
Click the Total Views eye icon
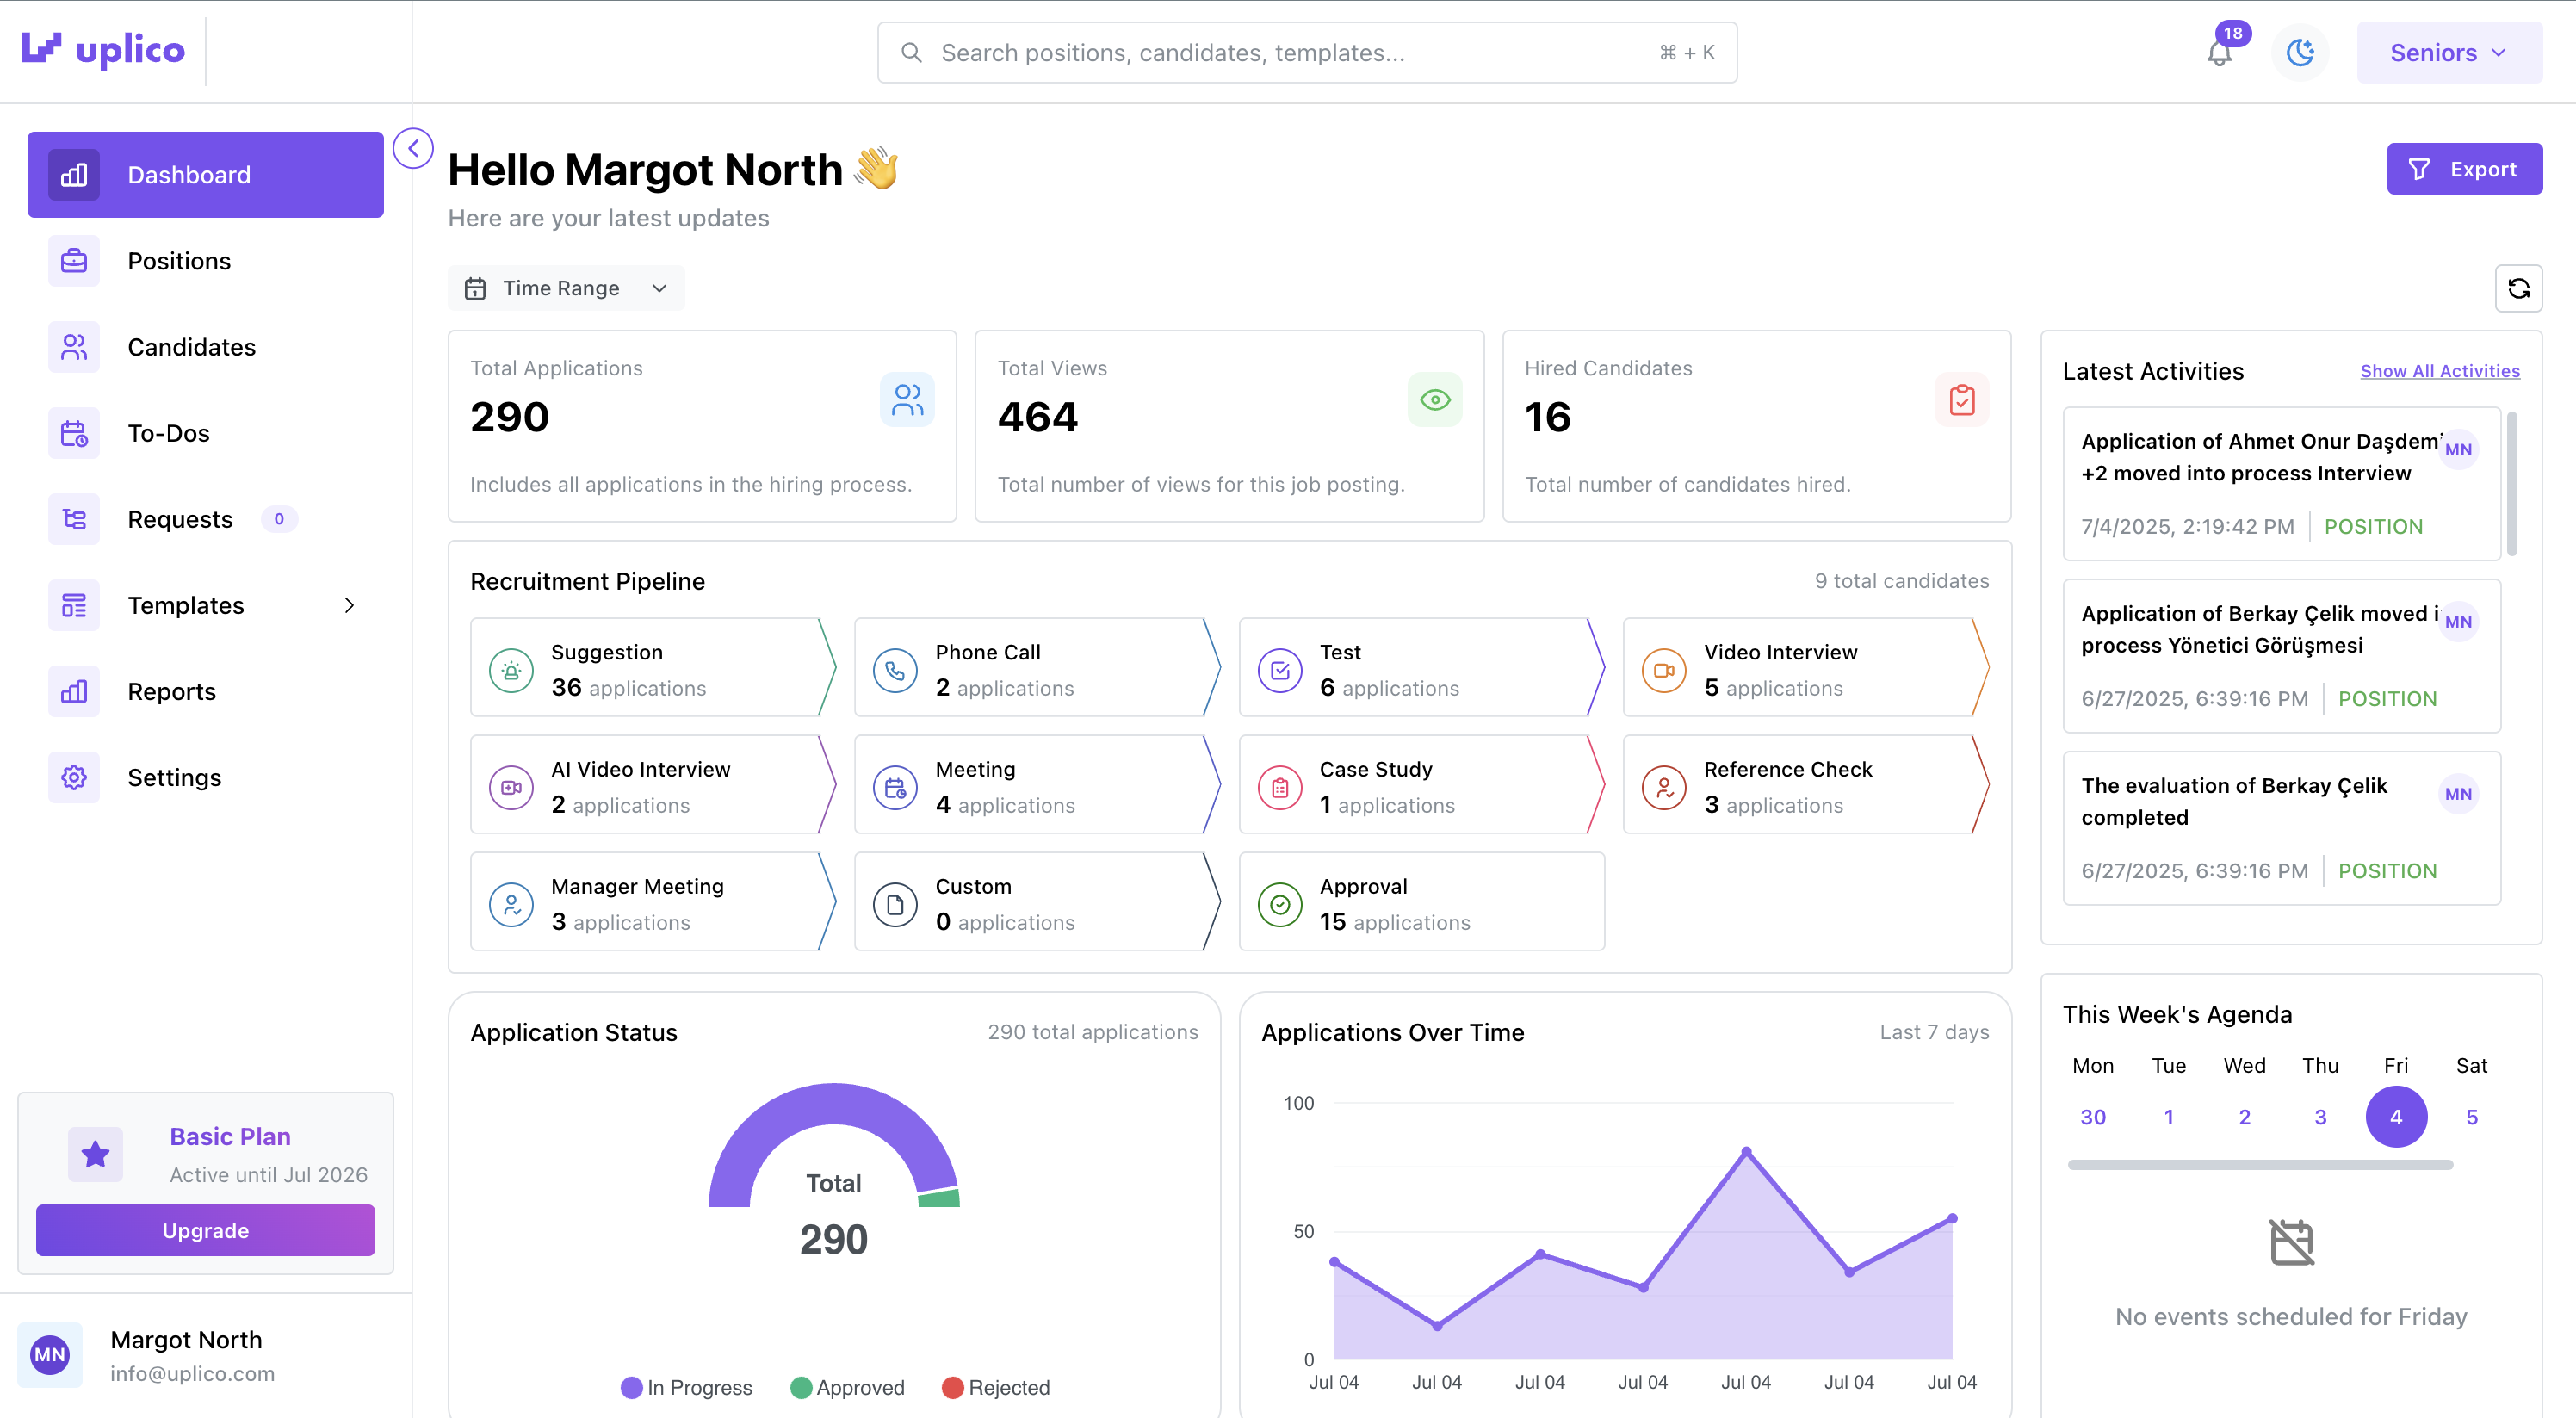point(1434,400)
